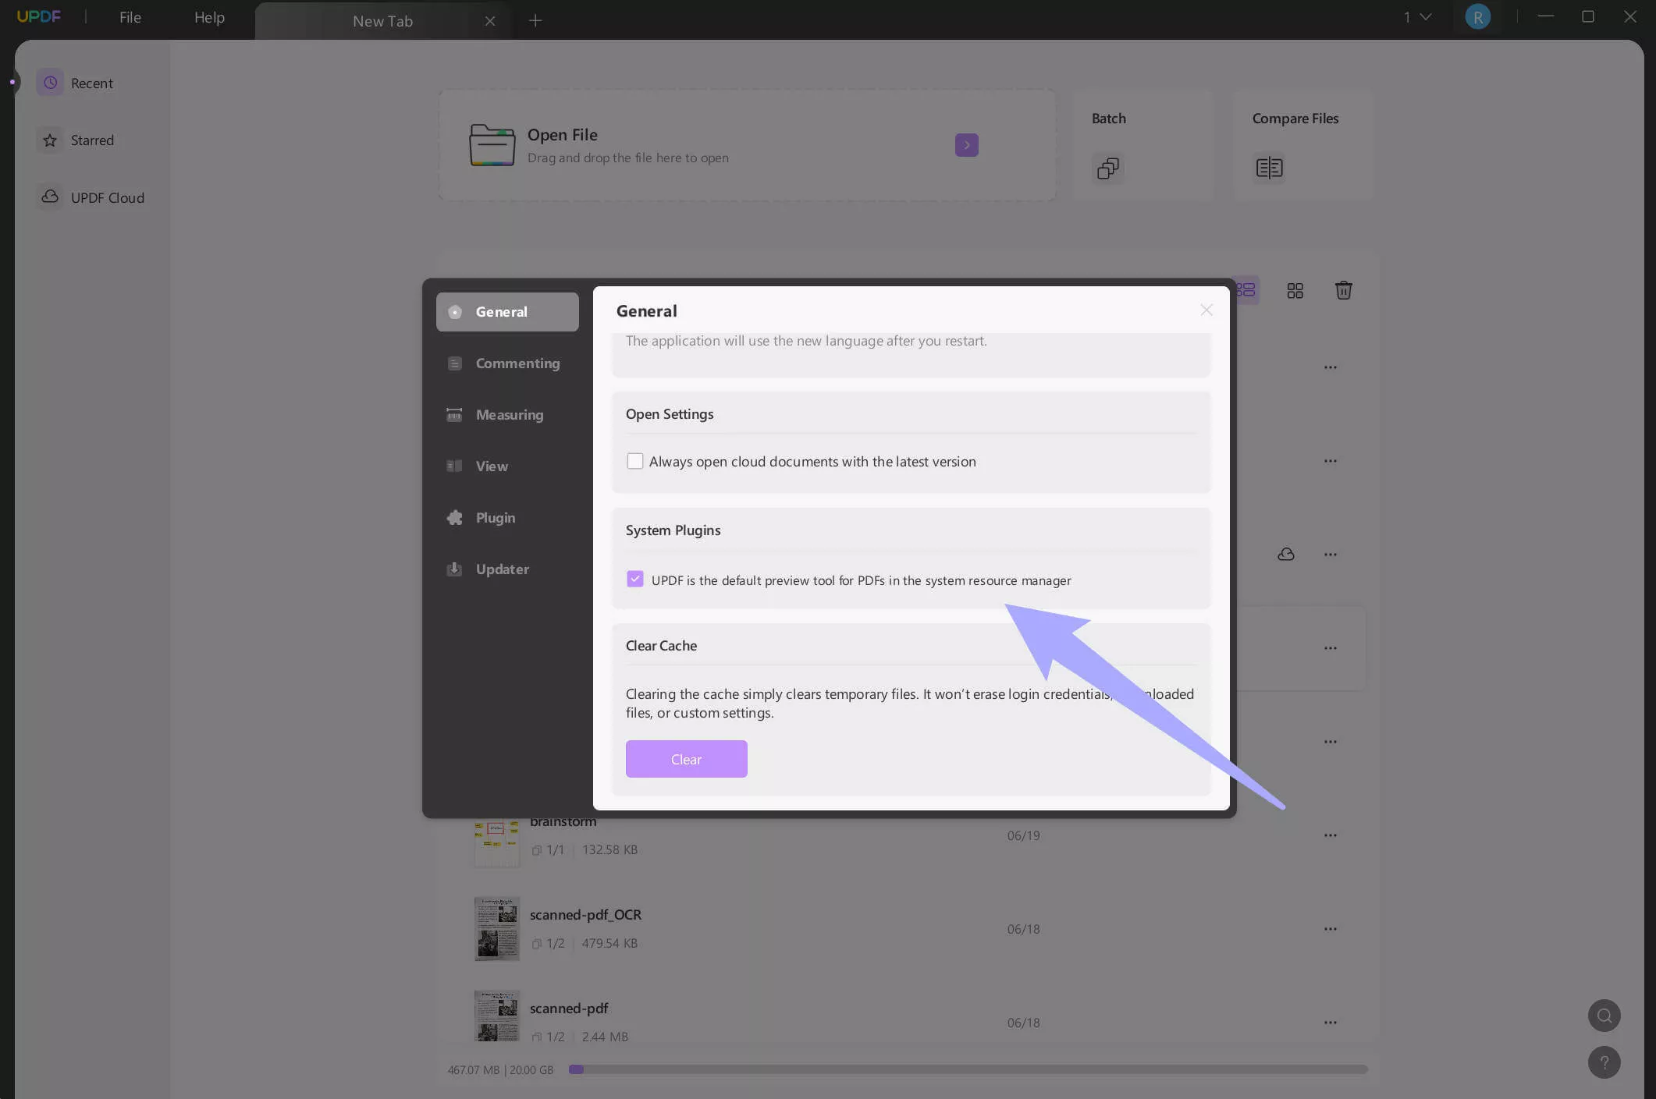This screenshot has height=1099, width=1656.
Task: Close the New Tab tab
Action: tap(489, 21)
